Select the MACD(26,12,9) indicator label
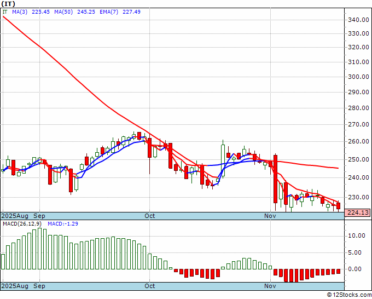Image resolution: width=372 pixels, height=299 pixels. 22,224
